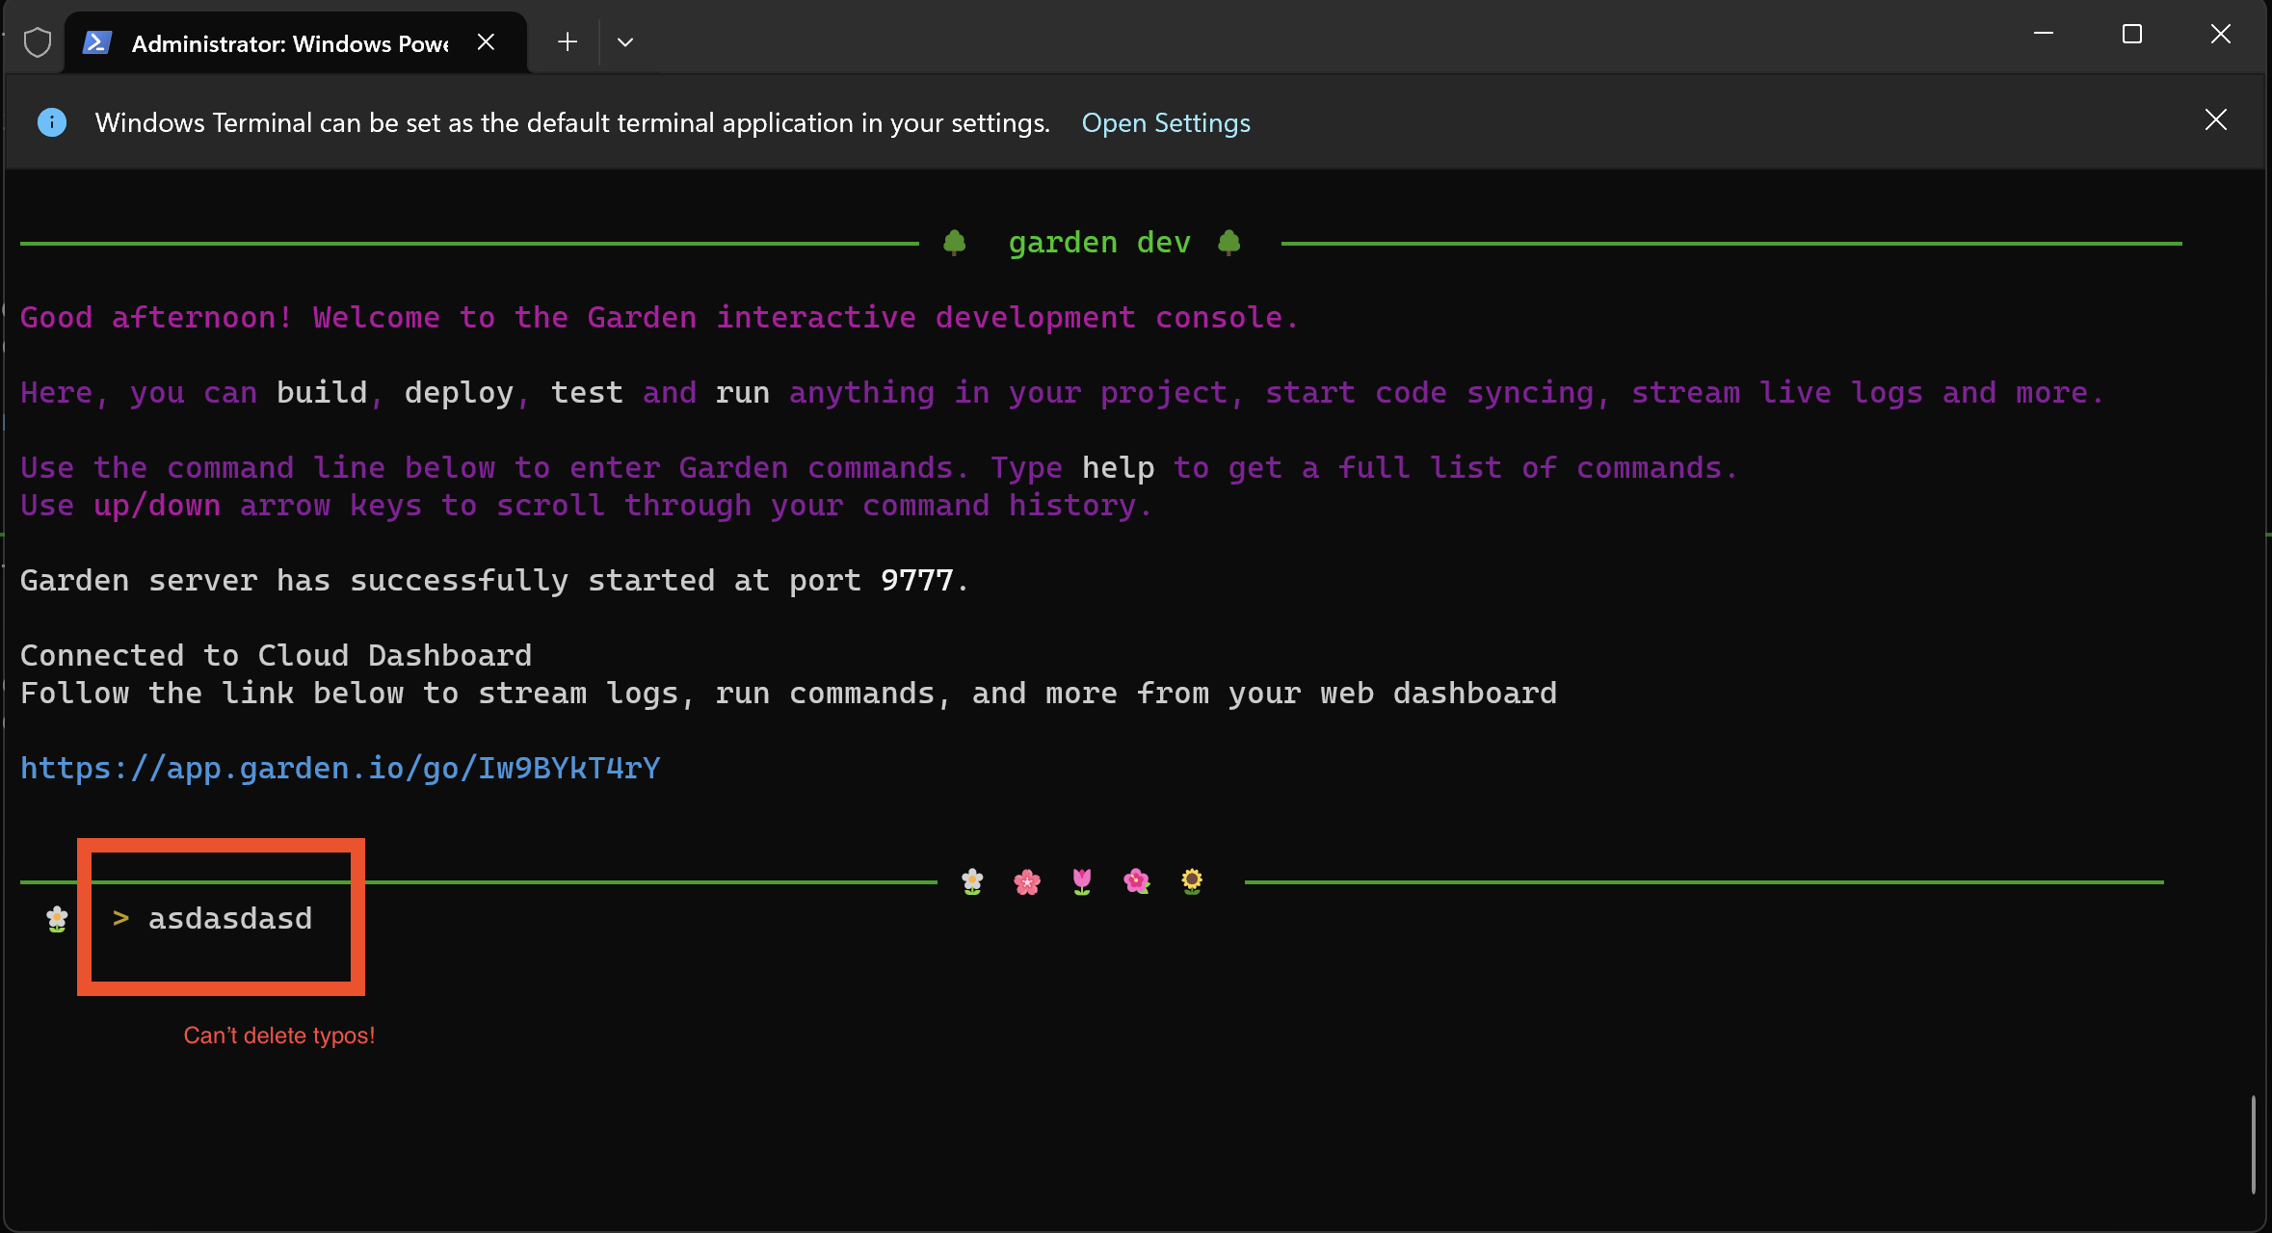
Task: Close the Administrator PowerShell tab
Action: pyautogui.click(x=486, y=42)
